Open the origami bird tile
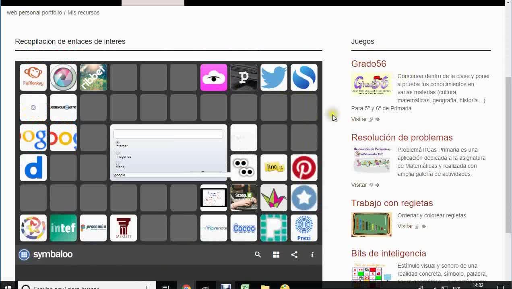 (274, 198)
